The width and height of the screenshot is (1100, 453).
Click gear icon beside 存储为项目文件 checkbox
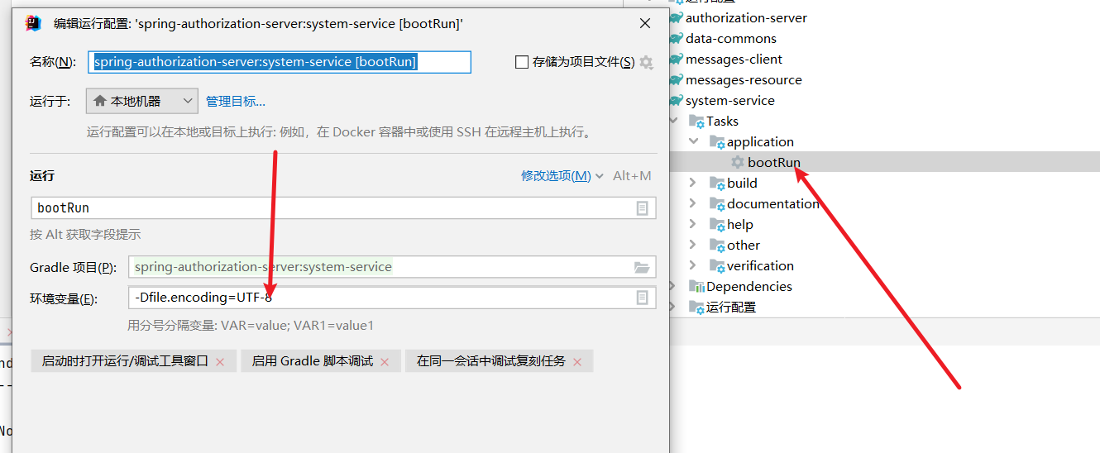pos(647,63)
